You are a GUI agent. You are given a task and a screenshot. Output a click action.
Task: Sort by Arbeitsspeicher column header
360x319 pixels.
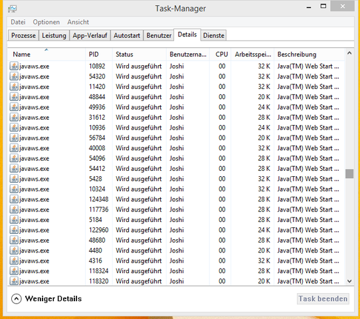[x=252, y=54]
